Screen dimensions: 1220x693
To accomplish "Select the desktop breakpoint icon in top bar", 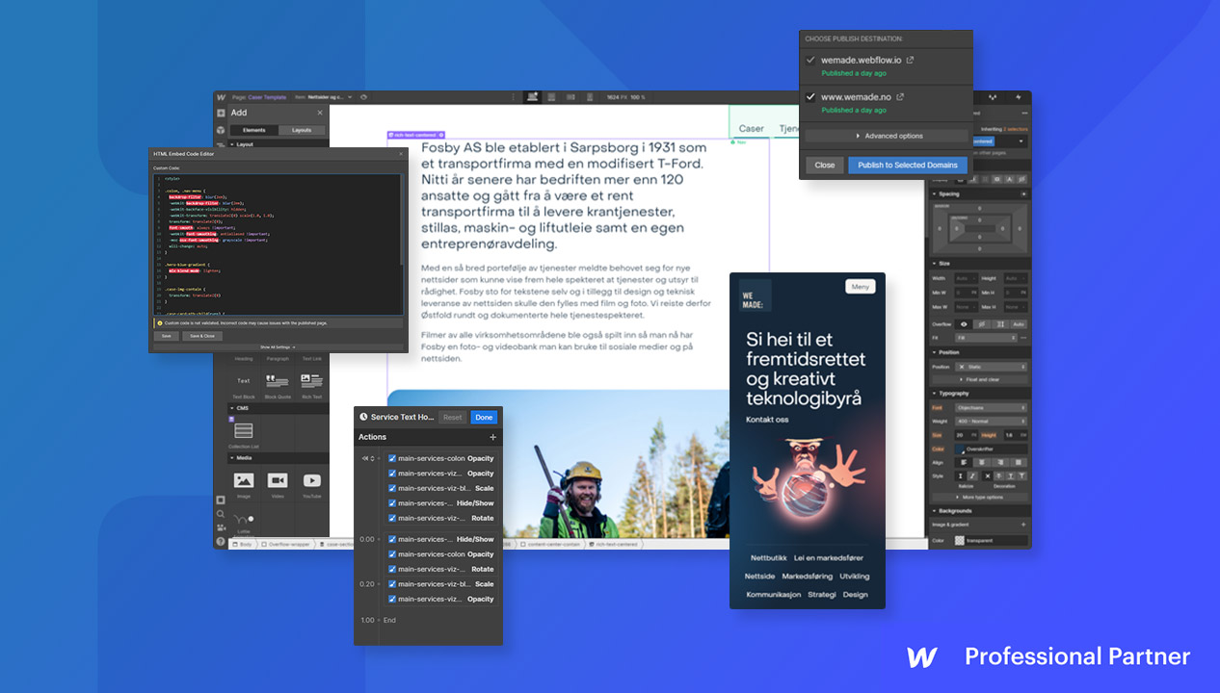I will [x=532, y=97].
